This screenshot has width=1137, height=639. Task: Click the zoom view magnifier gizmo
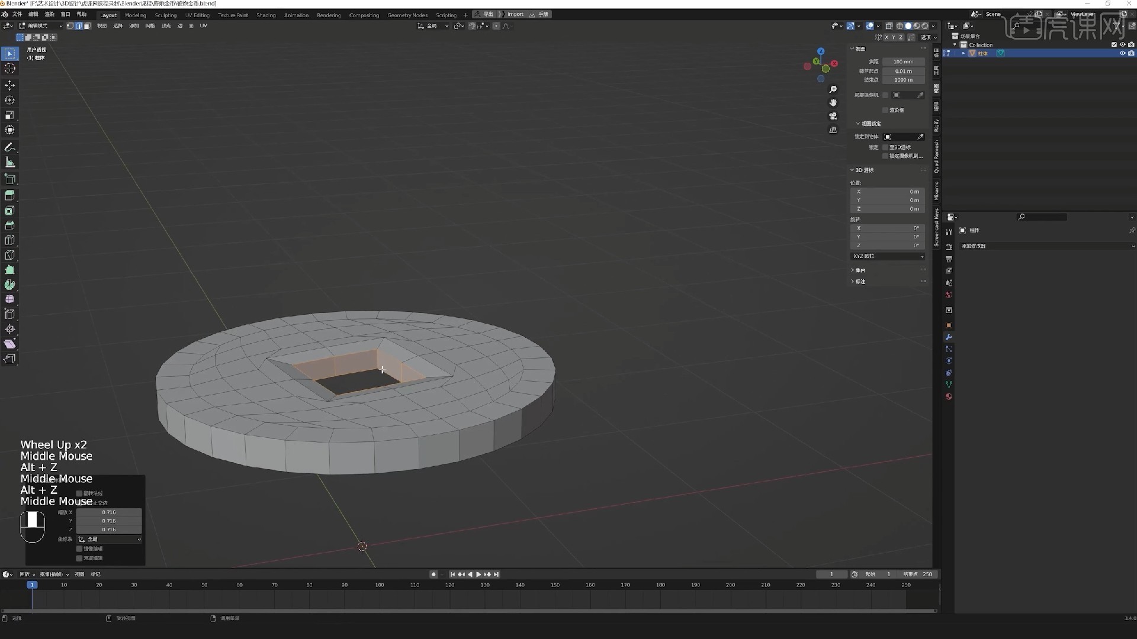pos(833,89)
